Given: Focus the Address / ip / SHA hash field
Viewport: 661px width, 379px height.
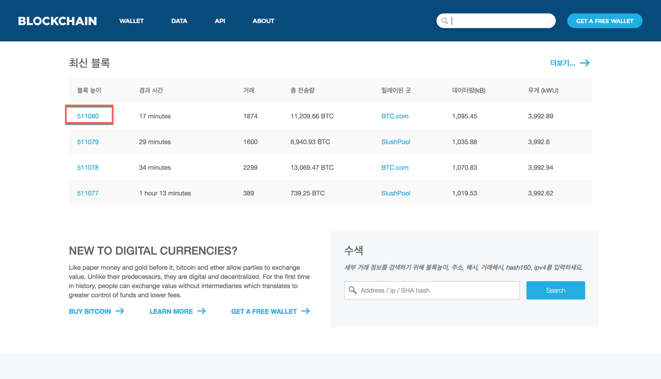Looking at the screenshot, I should click(432, 290).
